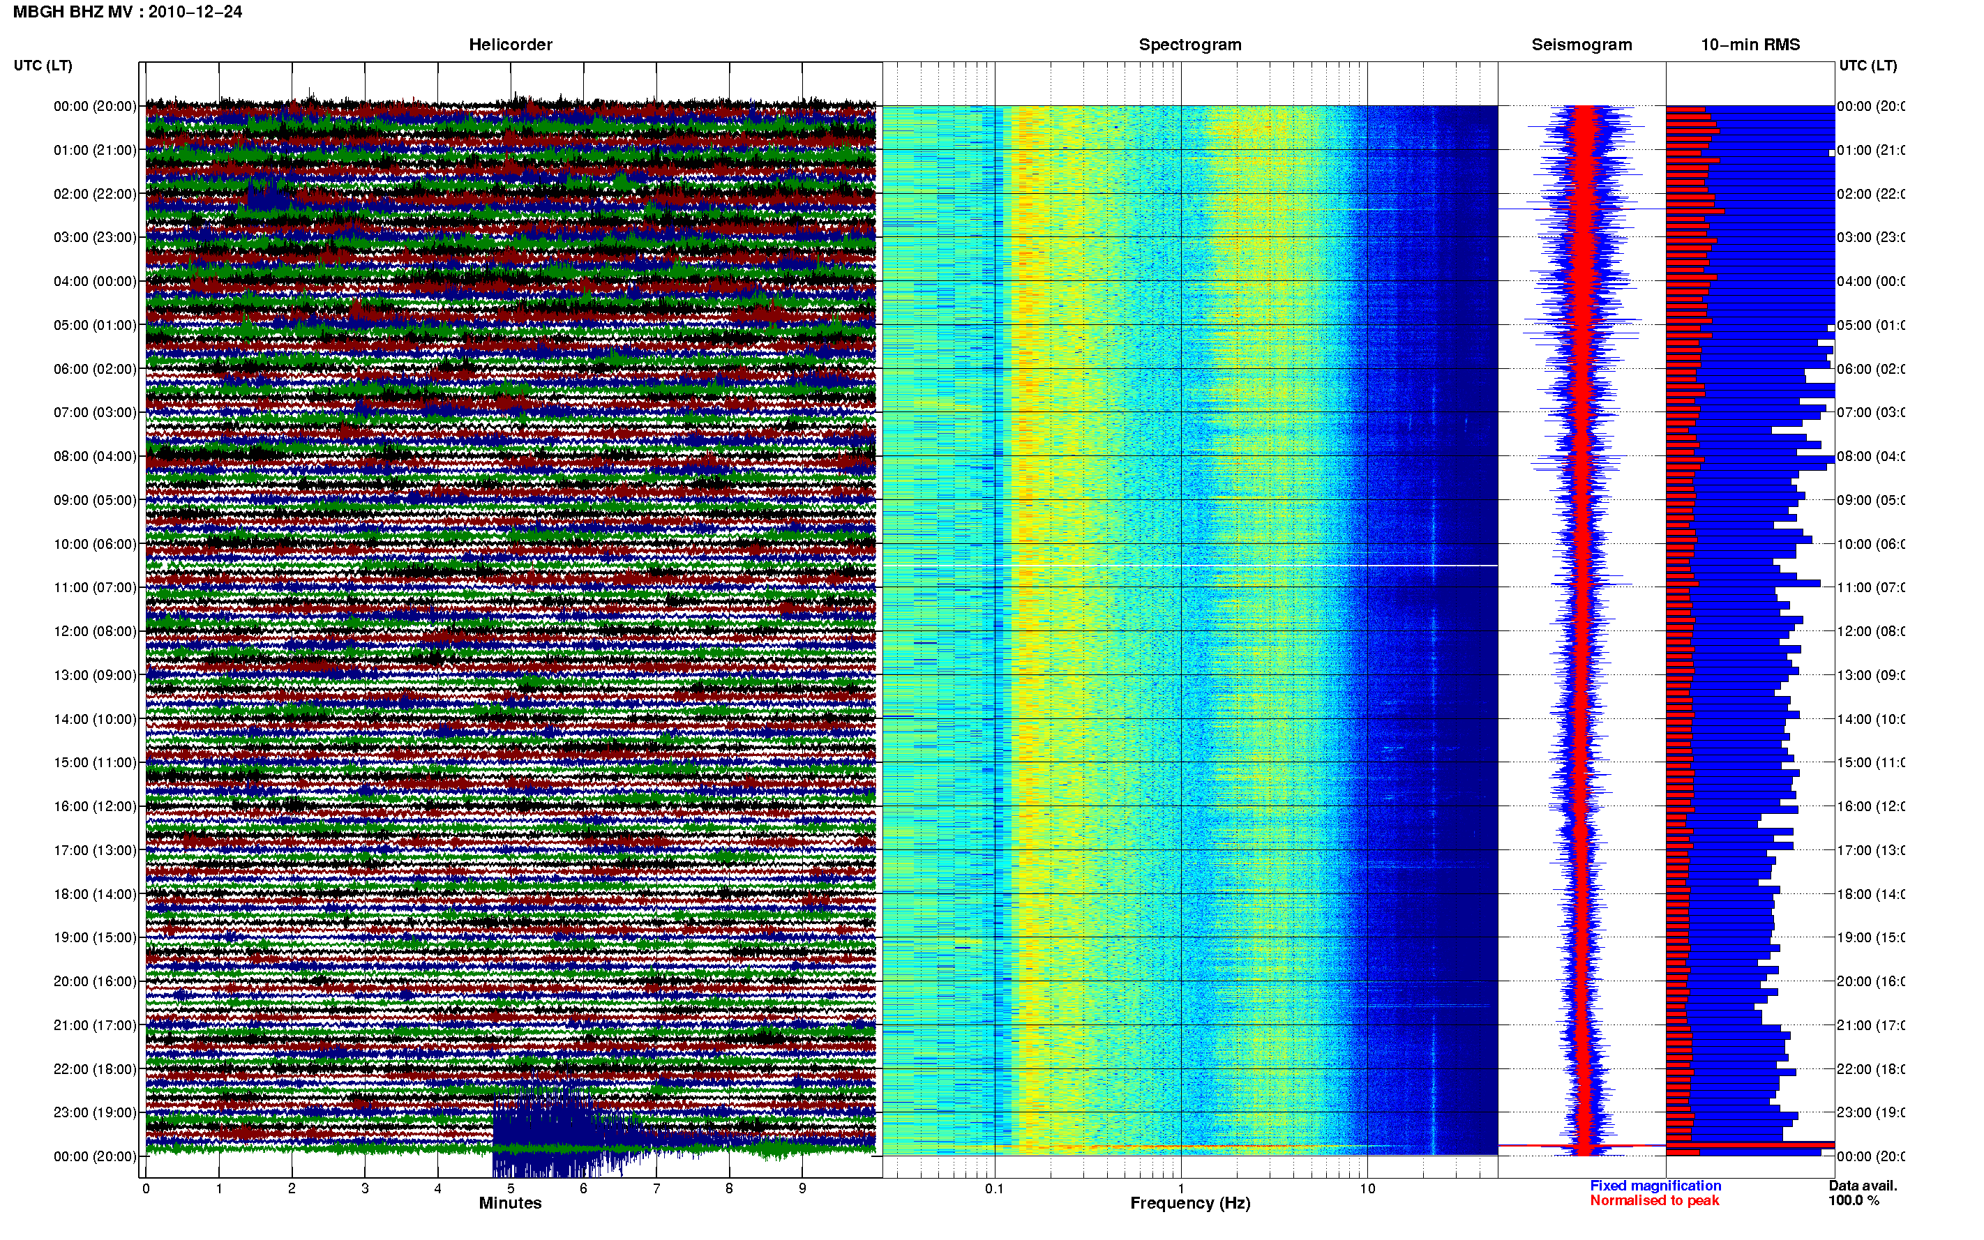
Task: Click the left time label '18:00 (14:00)'
Action: pyautogui.click(x=95, y=894)
